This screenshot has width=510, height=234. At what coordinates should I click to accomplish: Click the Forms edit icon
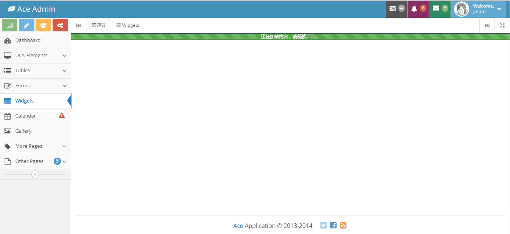point(8,86)
